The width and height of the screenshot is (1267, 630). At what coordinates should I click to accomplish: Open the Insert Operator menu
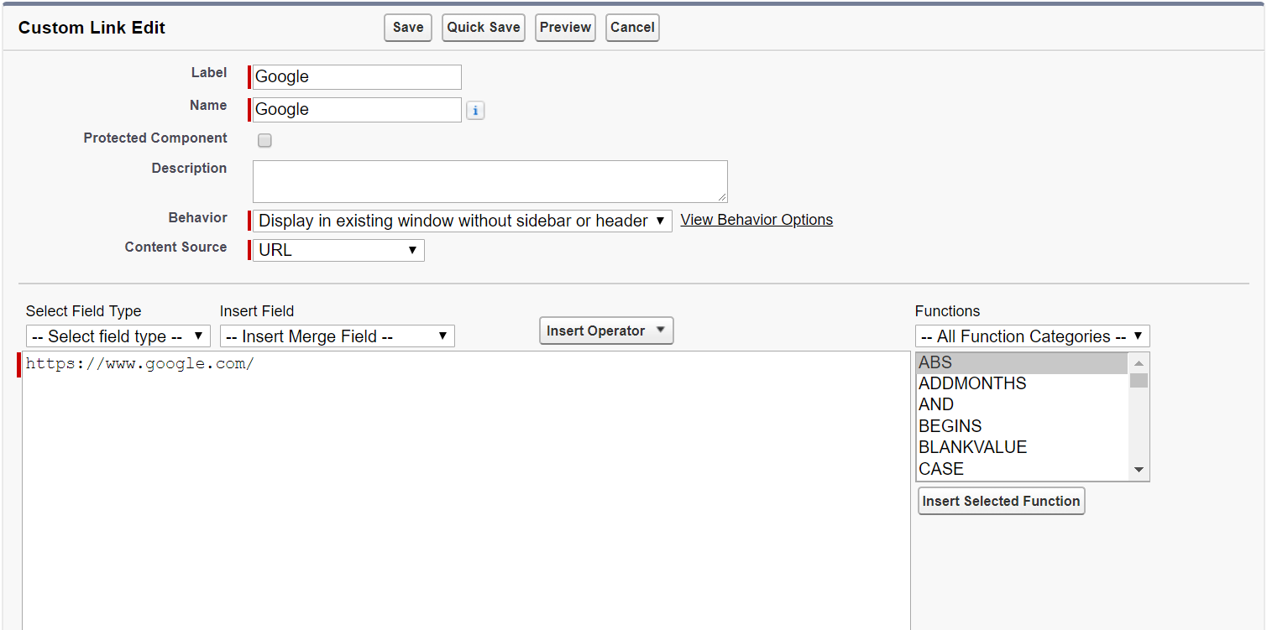click(605, 331)
